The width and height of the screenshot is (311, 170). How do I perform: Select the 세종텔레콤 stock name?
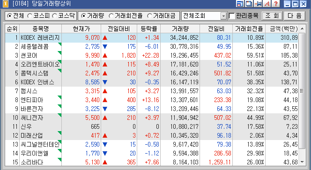click(35, 47)
